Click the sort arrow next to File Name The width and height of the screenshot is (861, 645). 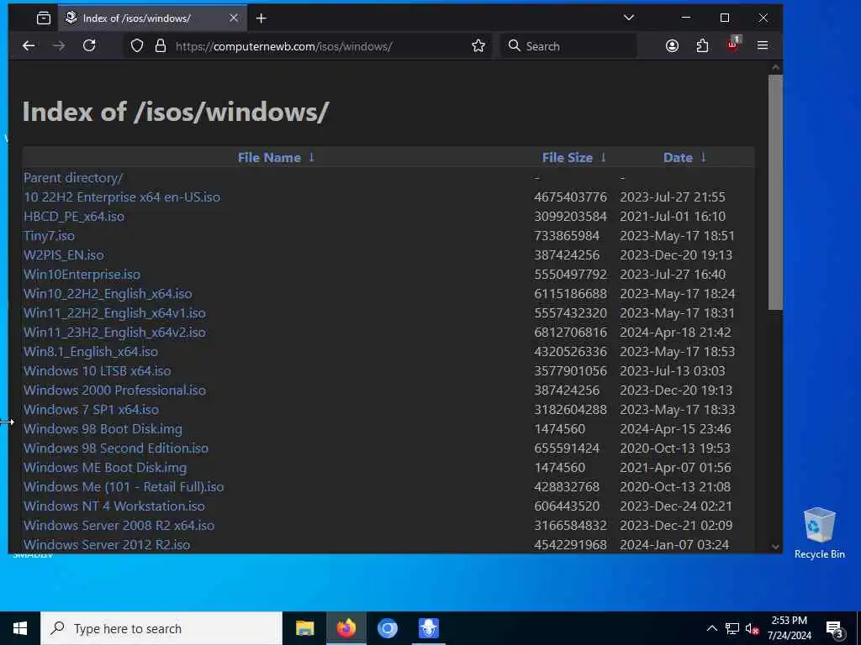pyautogui.click(x=311, y=157)
